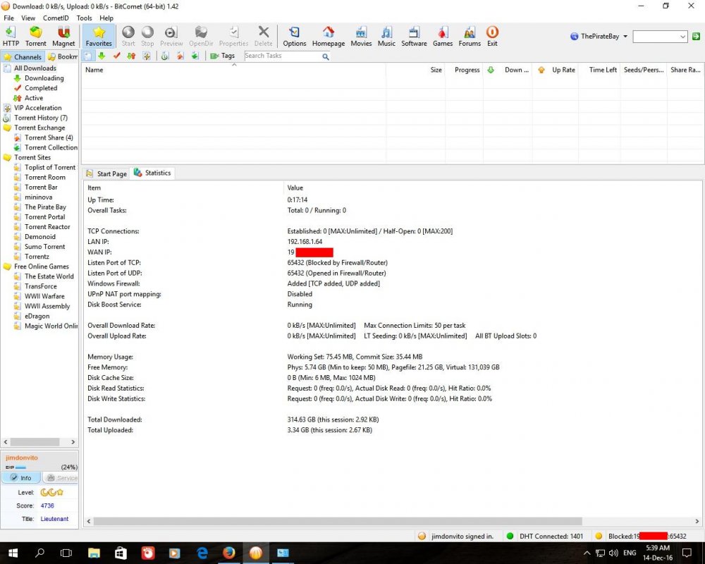The width and height of the screenshot is (705, 564).
Task: Open the Help menu
Action: point(106,18)
